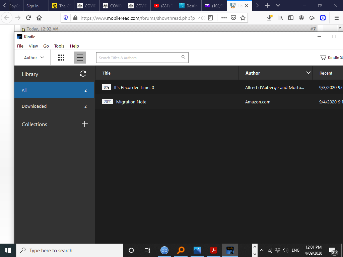Switch to Sign In tab

[x=36, y=6]
